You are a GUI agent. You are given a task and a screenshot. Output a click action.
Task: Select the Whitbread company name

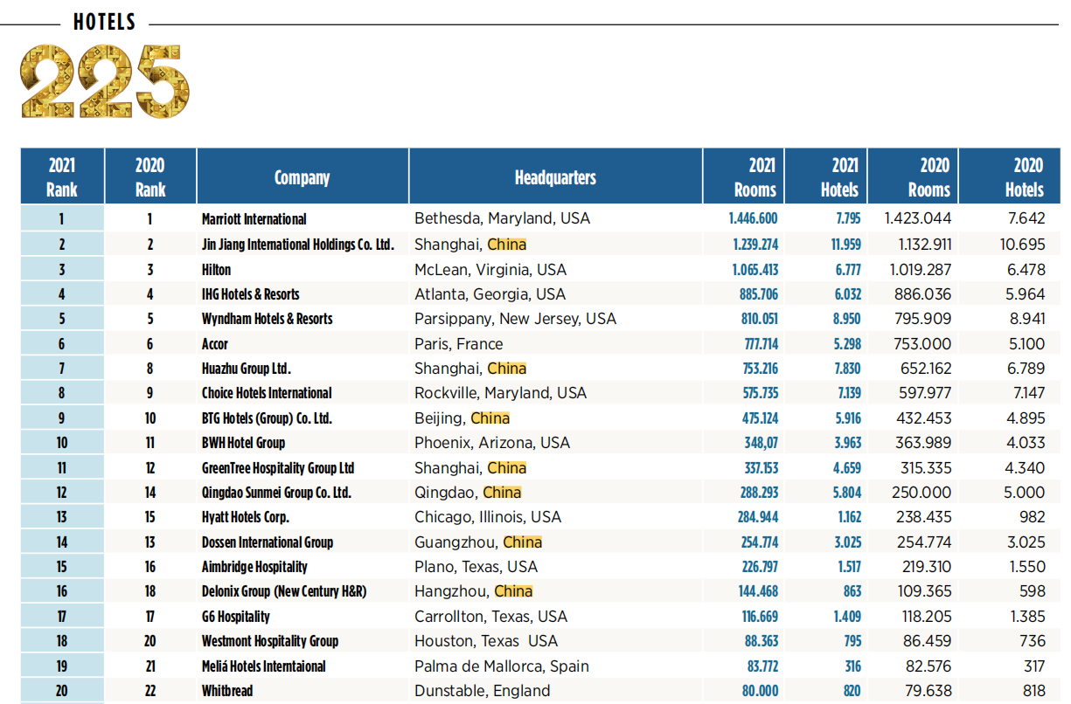227,691
